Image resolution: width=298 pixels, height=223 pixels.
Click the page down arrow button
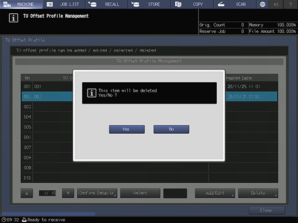pyautogui.click(x=68, y=193)
